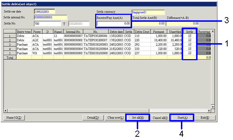The height and width of the screenshot is (140, 233).
Task: Tick the Settle checkbox in row 2
Action: (x=190, y=40)
